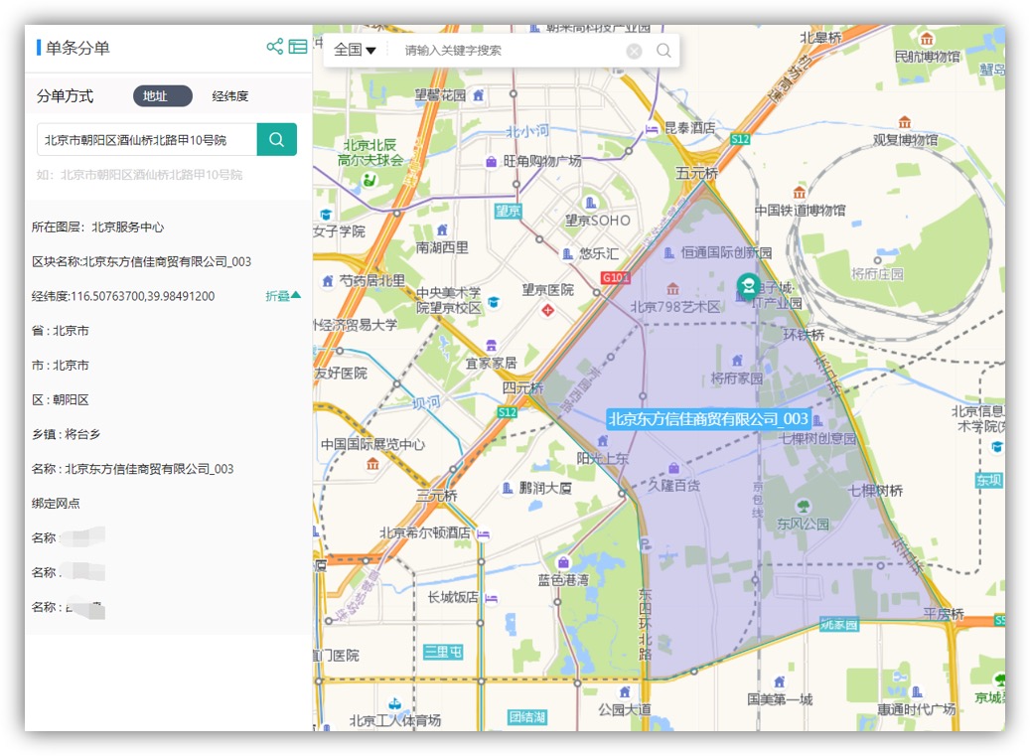Click the 昆泰酒店 hotel icon

click(651, 129)
